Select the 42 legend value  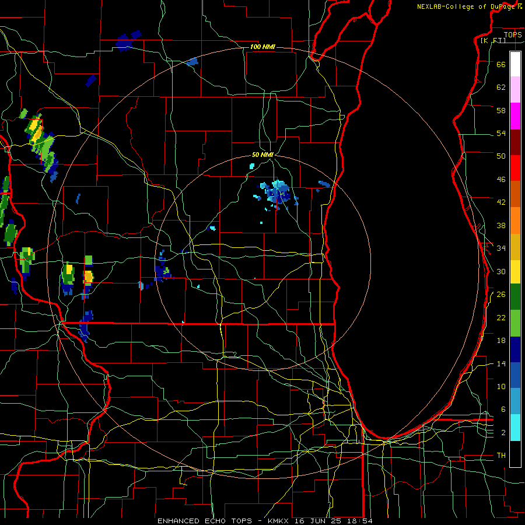(501, 202)
